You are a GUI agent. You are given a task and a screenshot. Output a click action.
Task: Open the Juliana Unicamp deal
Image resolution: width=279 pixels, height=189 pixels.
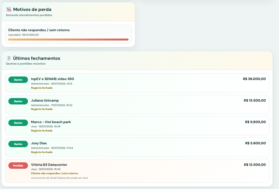(x=45, y=100)
